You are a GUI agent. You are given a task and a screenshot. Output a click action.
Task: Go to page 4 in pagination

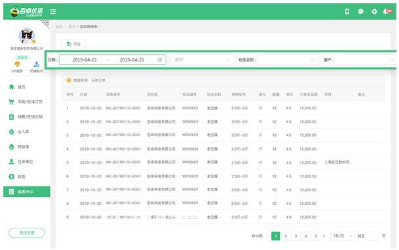pos(306,236)
